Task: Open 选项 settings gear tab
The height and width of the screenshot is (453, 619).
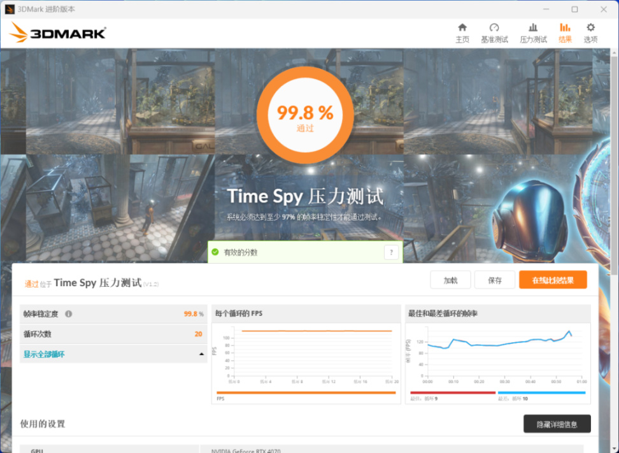Action: tap(590, 33)
